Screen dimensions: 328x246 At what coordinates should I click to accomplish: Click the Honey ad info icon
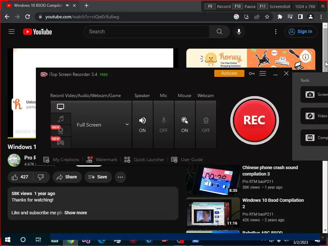pos(305,57)
